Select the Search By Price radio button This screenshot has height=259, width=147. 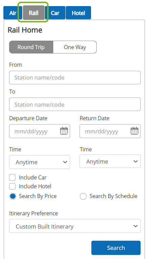click(13, 196)
